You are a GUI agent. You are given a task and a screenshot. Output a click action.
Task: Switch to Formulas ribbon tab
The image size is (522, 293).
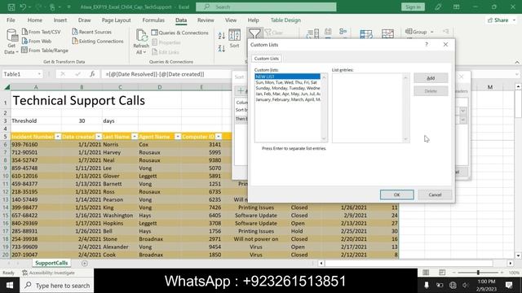click(x=153, y=20)
